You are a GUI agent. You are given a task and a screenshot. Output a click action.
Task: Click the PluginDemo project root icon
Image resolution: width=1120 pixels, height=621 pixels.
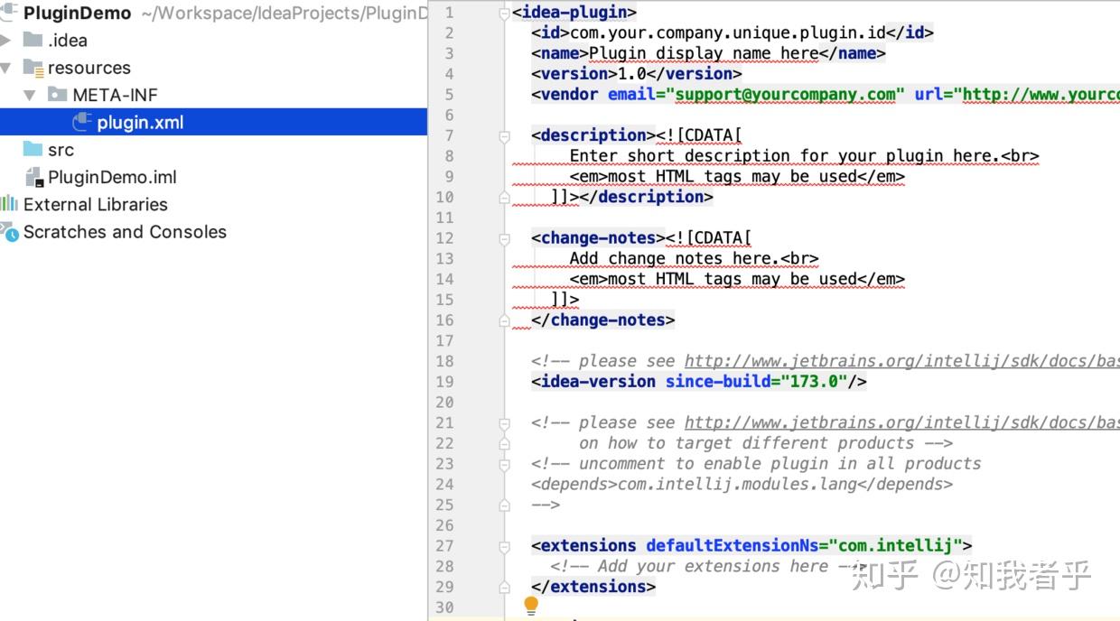pos(9,13)
